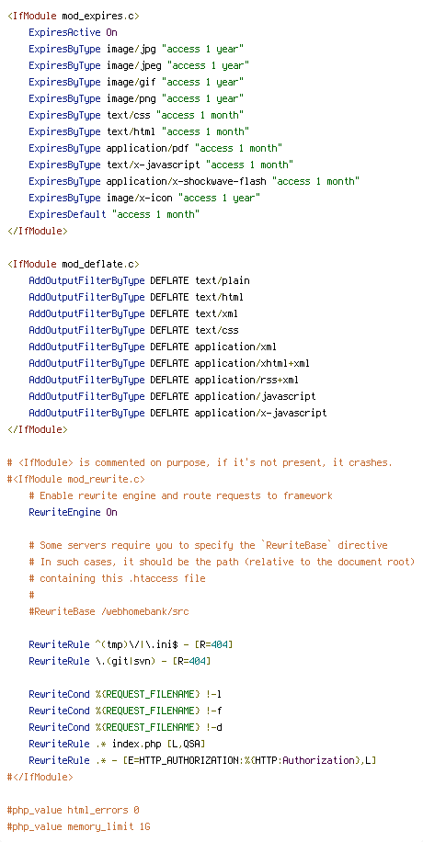Place cursor on application/x-shockwave-flash text
423x842 pixels.
pyautogui.click(x=187, y=181)
